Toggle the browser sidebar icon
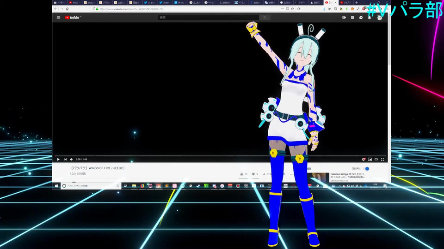The image size is (444, 249). [336, 9]
